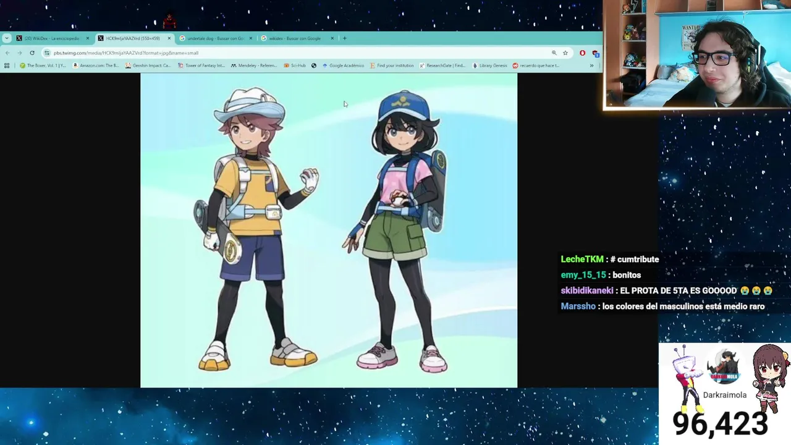
Task: Go back to the previous page
Action: click(7, 53)
